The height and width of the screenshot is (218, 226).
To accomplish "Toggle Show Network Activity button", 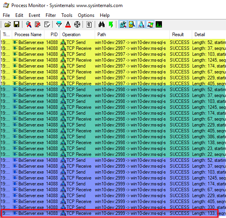I will point(141,24).
